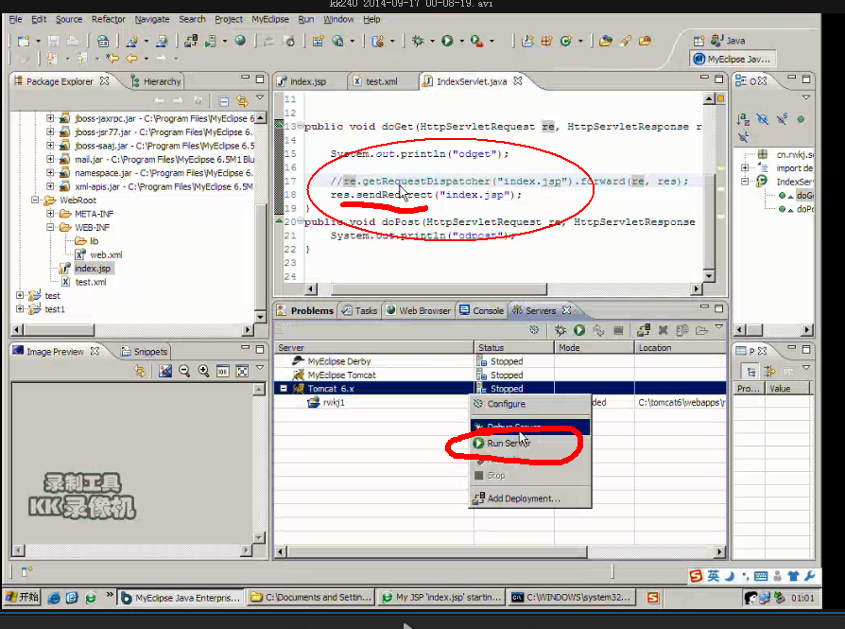Viewport: 845px width, 629px height.
Task: Click MyEclipse Java perspective button
Action: [x=733, y=59]
